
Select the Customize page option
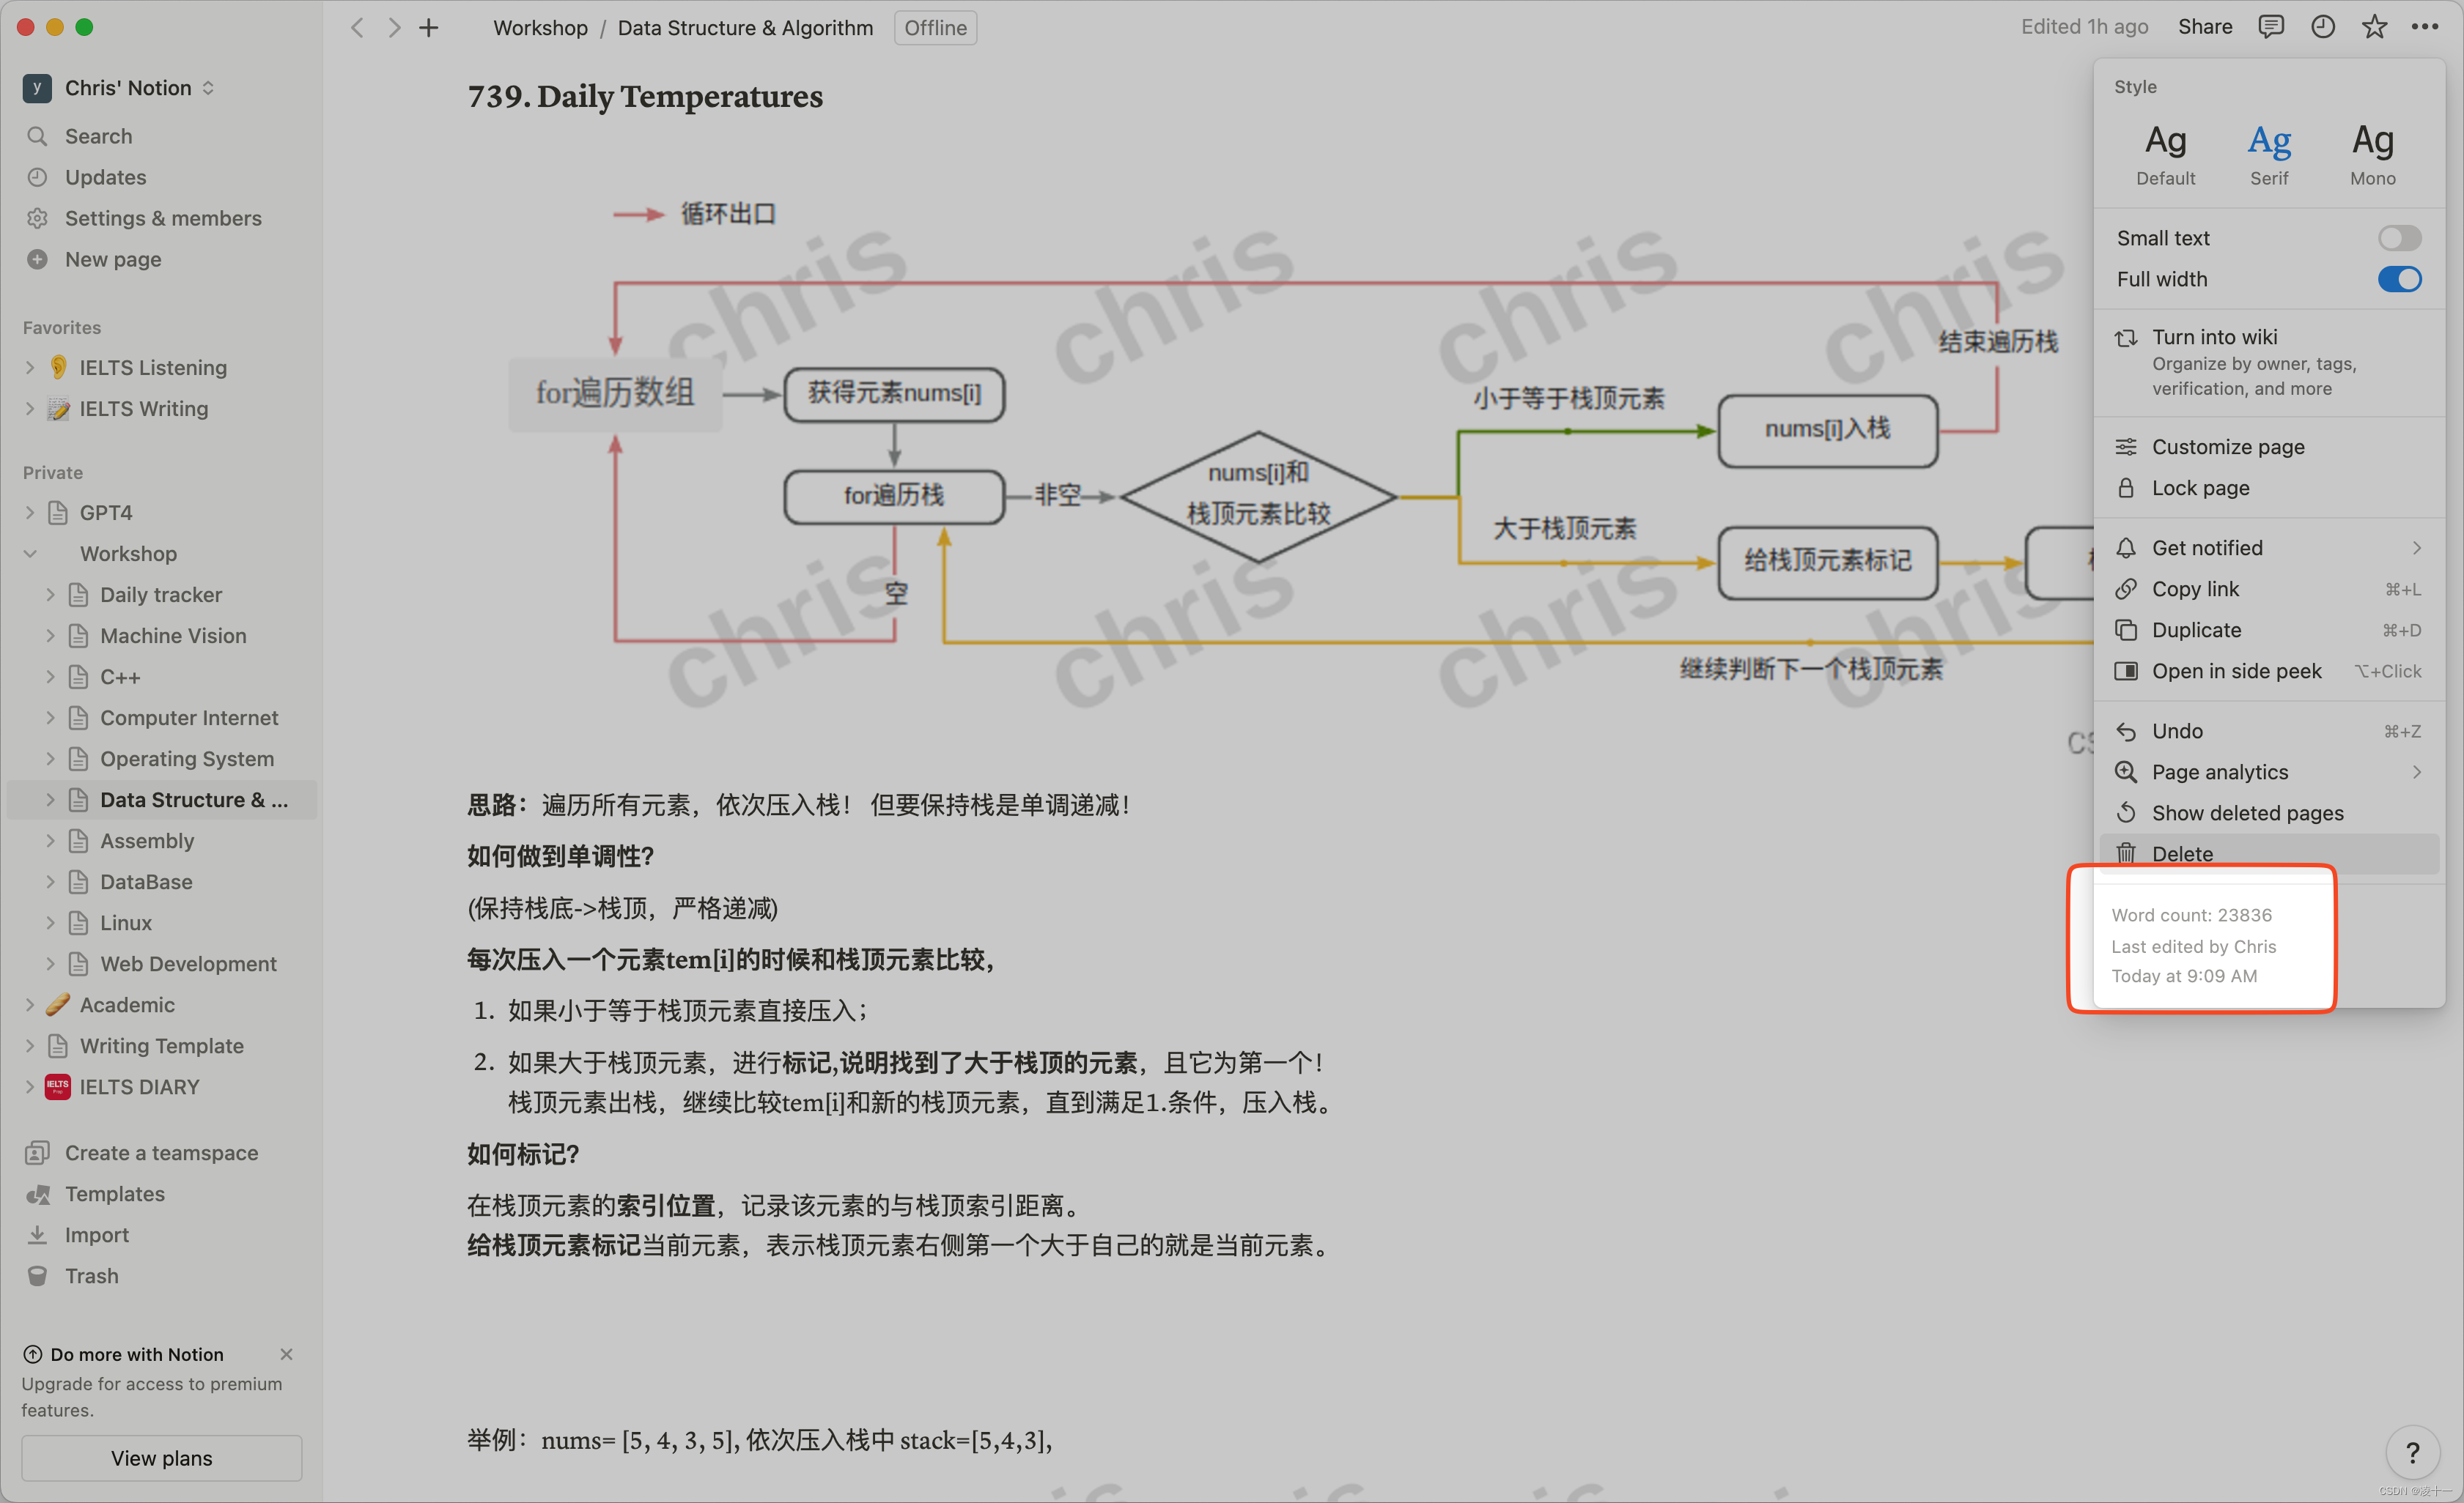(2228, 445)
